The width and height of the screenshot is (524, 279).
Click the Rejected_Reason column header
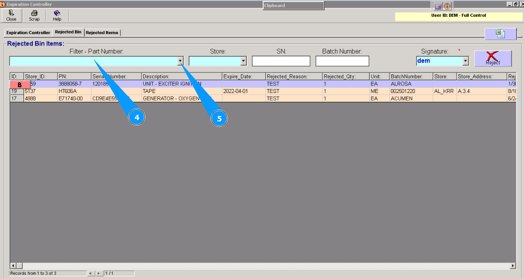pos(294,77)
